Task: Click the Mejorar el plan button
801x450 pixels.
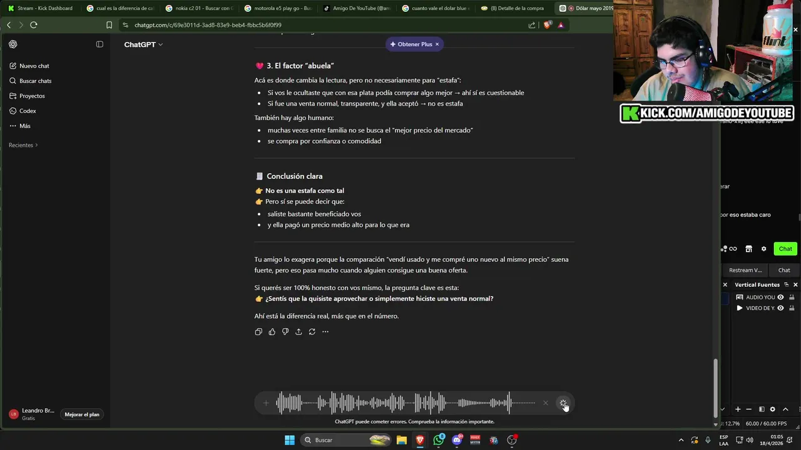Action: [x=82, y=414]
